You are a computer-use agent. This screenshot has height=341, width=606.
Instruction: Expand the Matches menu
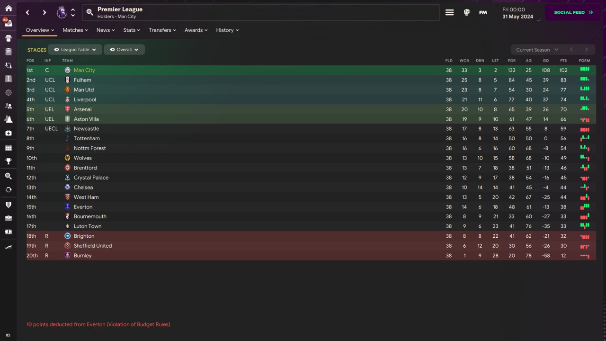coord(75,30)
